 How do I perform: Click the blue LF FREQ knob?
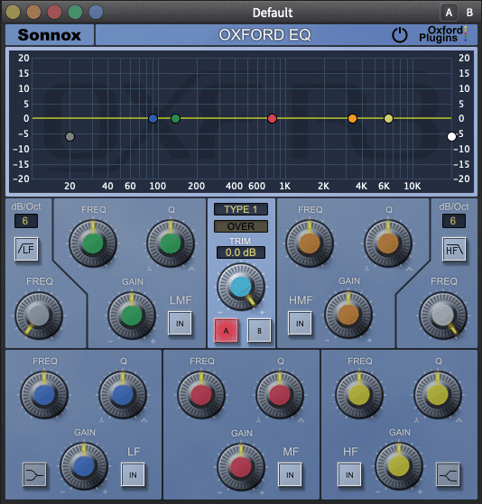pyautogui.click(x=44, y=395)
